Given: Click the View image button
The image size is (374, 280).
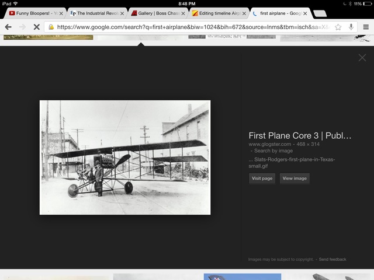Looking at the screenshot, I should coord(295,178).
